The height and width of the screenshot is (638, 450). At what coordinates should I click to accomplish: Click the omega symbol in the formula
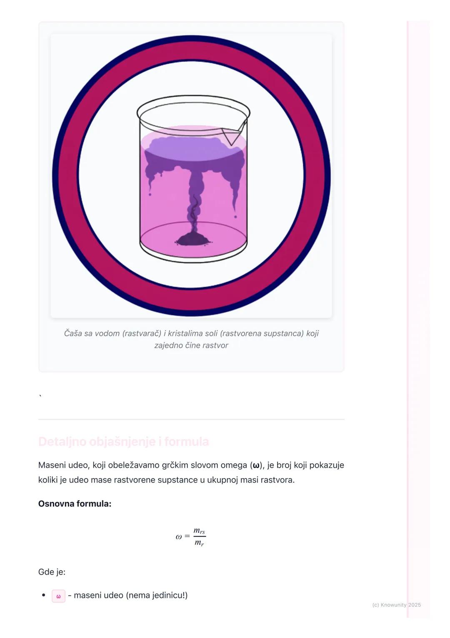point(179,537)
